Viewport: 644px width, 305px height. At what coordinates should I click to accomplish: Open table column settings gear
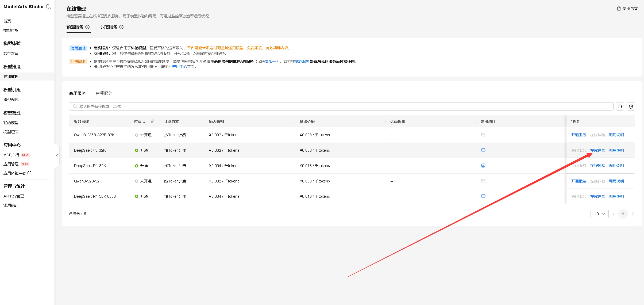point(631,106)
